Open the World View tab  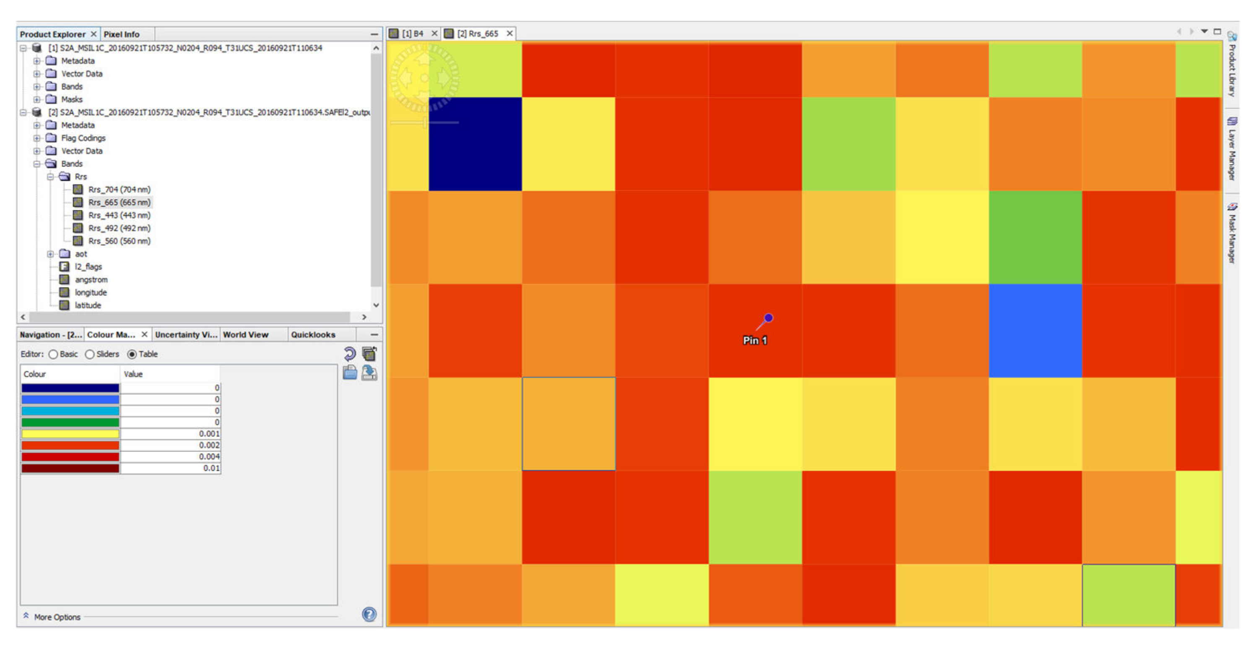[246, 335]
